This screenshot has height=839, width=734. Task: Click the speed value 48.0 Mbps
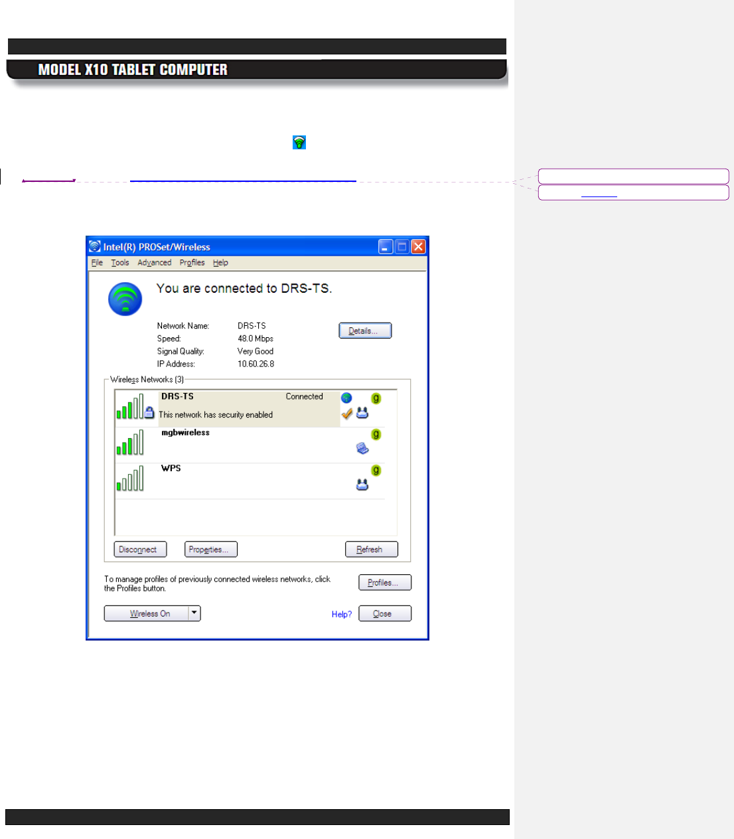point(256,339)
